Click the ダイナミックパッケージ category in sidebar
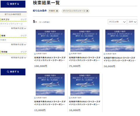140x116 pixels. [x=11, y=24]
